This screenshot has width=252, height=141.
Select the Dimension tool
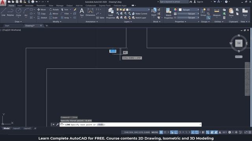(90, 12)
